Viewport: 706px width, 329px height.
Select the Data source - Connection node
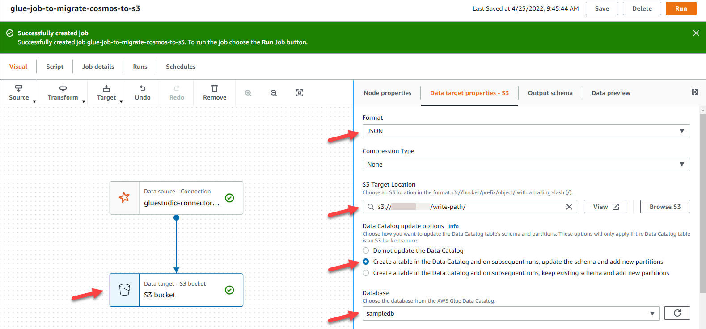(x=176, y=198)
